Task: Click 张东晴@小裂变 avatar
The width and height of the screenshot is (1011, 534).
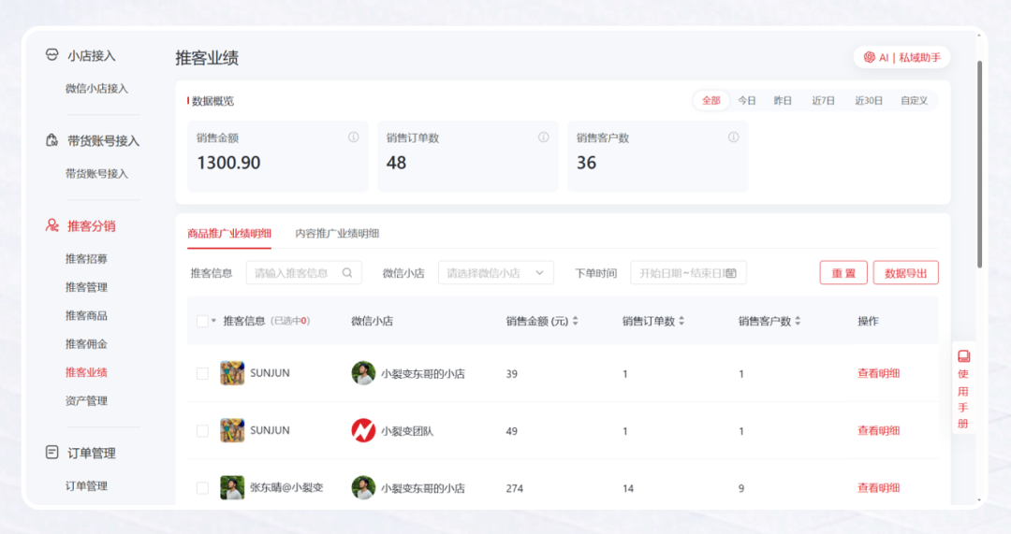Action: pos(232,487)
